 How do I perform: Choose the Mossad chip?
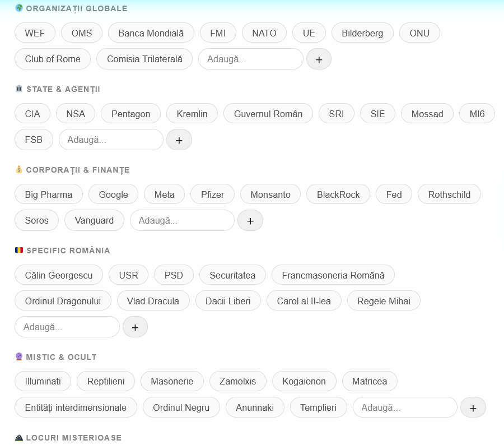[427, 114]
